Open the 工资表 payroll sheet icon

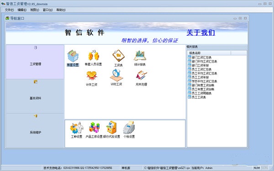tap(118, 58)
